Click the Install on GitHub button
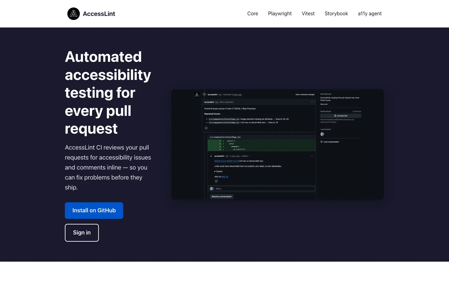449x281 pixels. (94, 210)
